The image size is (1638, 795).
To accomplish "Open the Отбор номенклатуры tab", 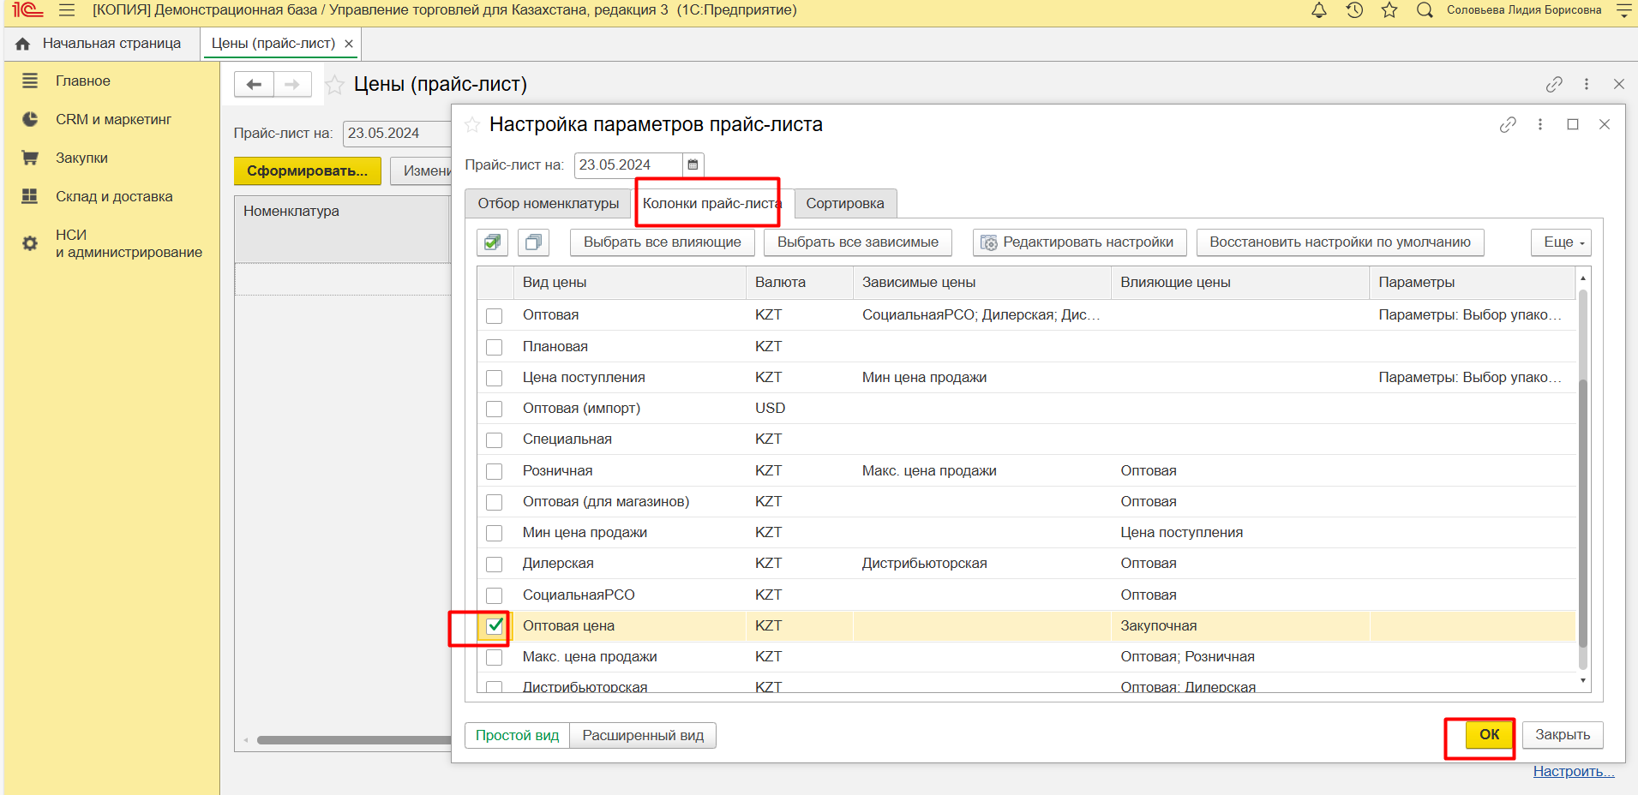I will click(x=548, y=204).
